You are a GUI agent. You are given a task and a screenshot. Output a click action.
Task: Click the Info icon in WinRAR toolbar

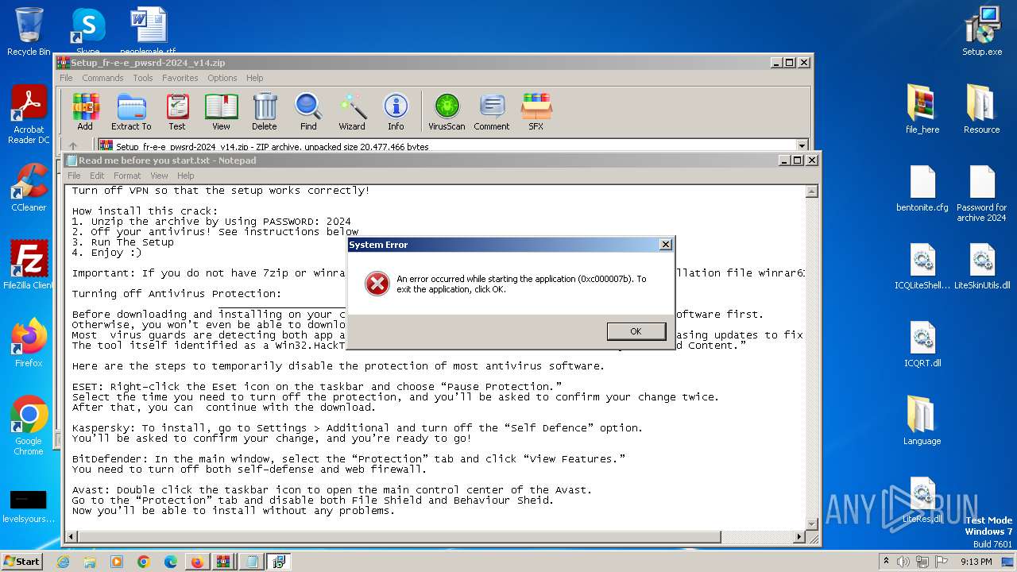pos(396,111)
